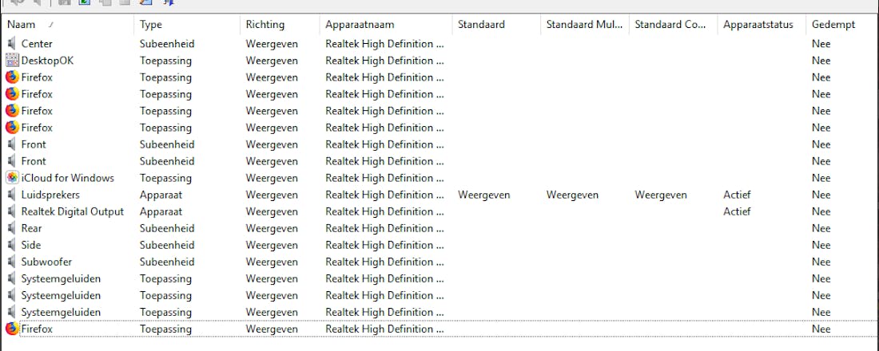Click Weergeven under Standaard for Luidsprekers

tap(483, 195)
